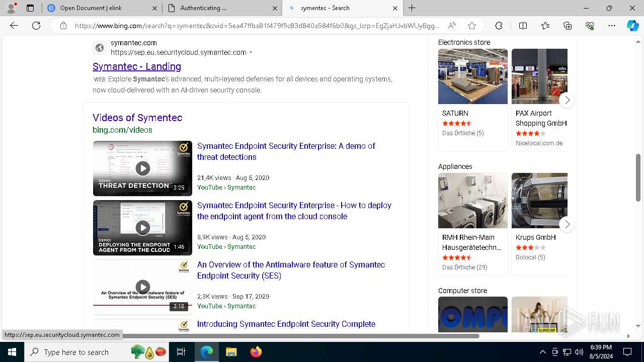Open Browser essentials heart icon
Image resolution: width=644 pixels, height=362 pixels.
(x=590, y=26)
